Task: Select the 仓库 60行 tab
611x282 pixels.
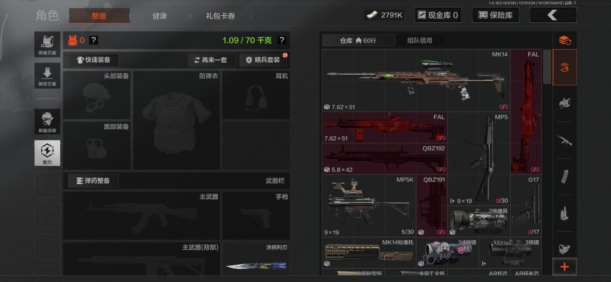Action: (x=358, y=40)
